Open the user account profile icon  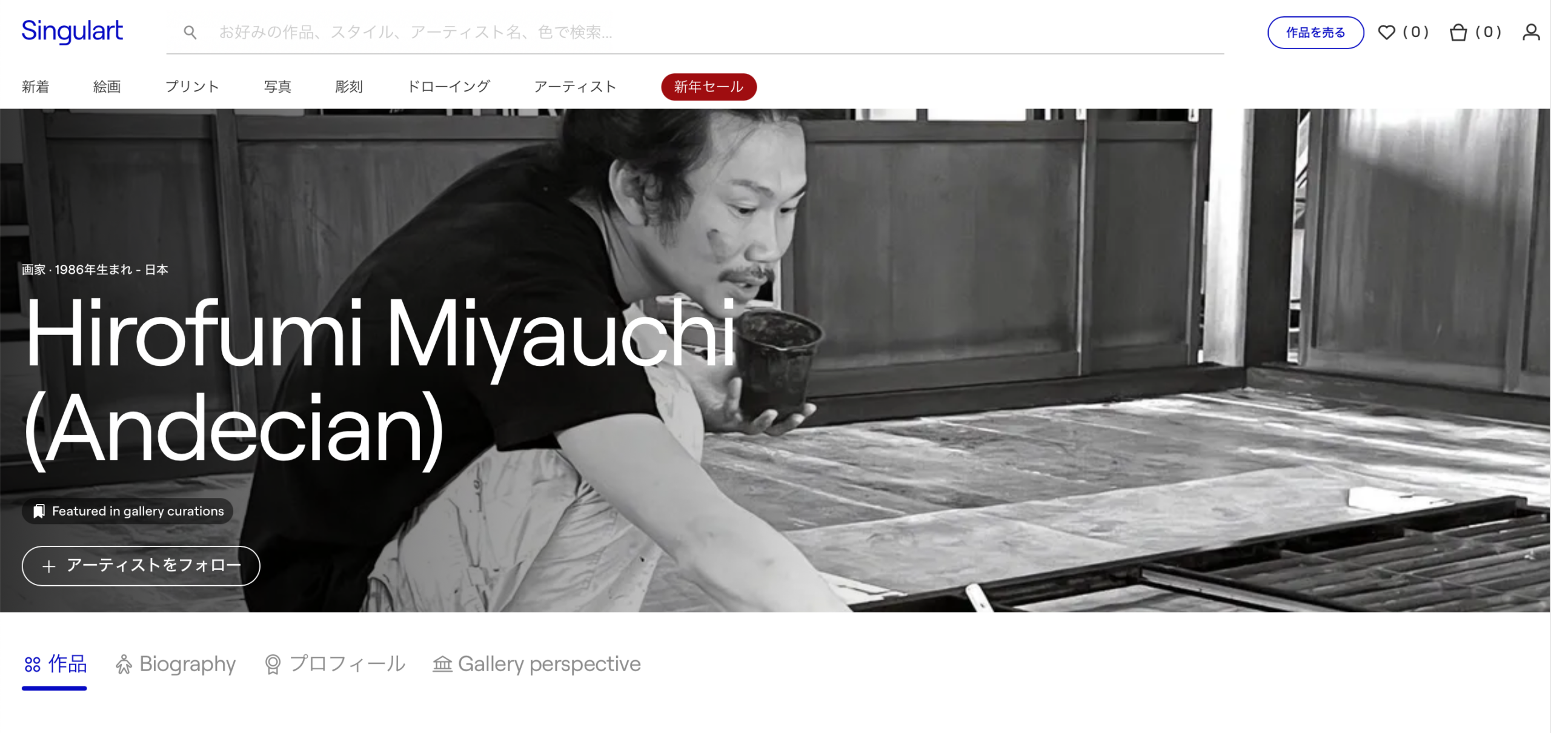click(x=1530, y=32)
